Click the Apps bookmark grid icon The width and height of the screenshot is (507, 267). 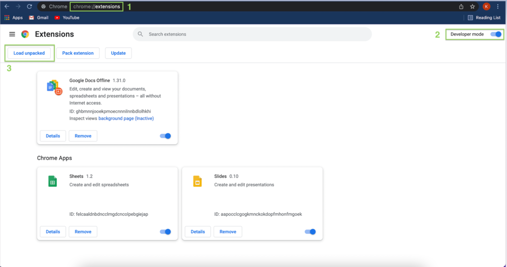coord(7,17)
